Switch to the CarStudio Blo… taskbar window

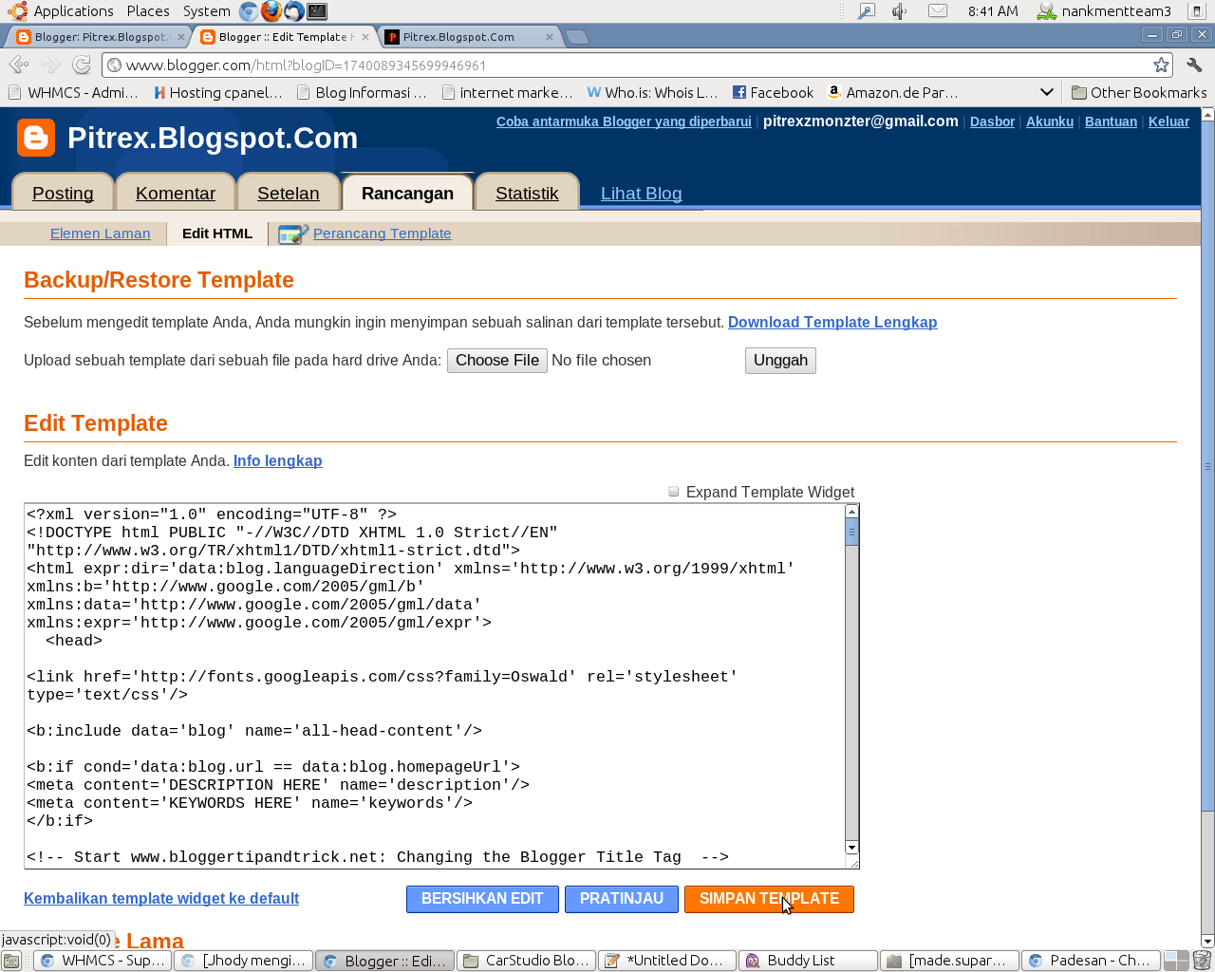click(527, 961)
